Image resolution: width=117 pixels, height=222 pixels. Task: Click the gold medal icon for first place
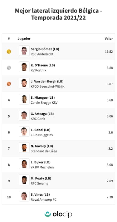pyautogui.click(x=9, y=52)
